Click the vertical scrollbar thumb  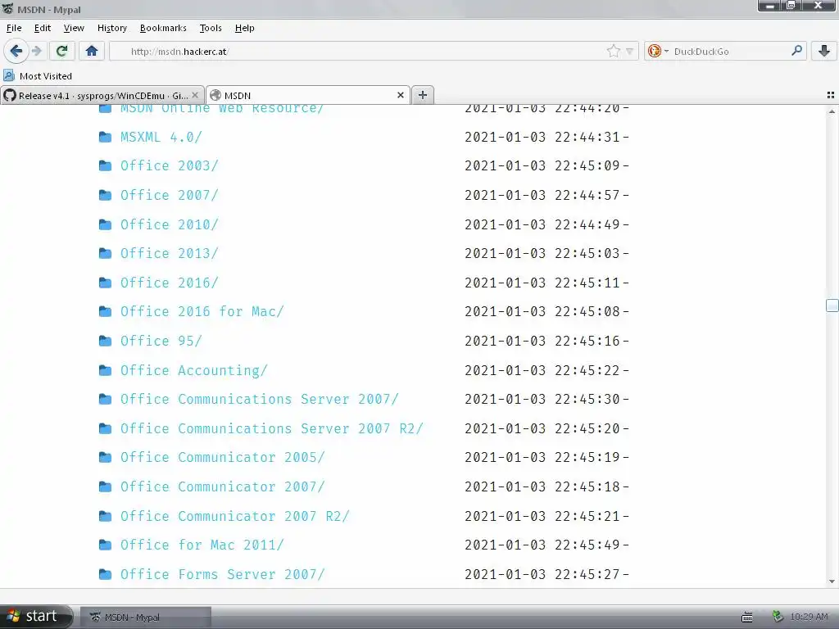click(x=832, y=305)
